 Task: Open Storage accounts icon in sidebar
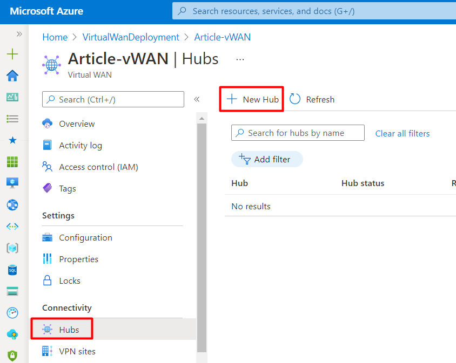tap(12, 291)
